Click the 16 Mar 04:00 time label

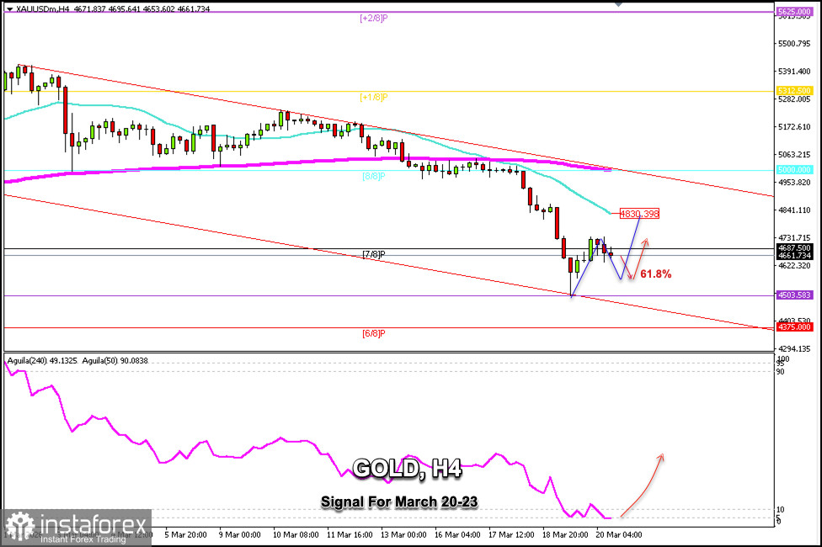457,535
